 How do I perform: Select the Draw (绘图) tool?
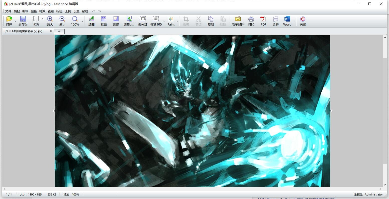click(x=91, y=21)
